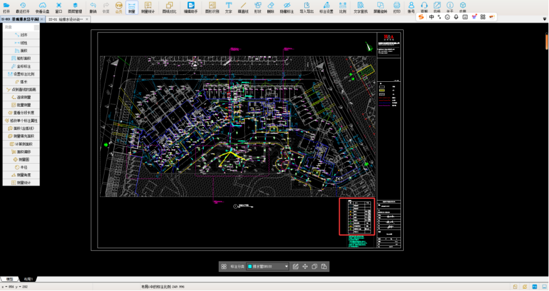
Task: Switch to the SS-01 给排水设计说明 tab
Action: point(65,20)
